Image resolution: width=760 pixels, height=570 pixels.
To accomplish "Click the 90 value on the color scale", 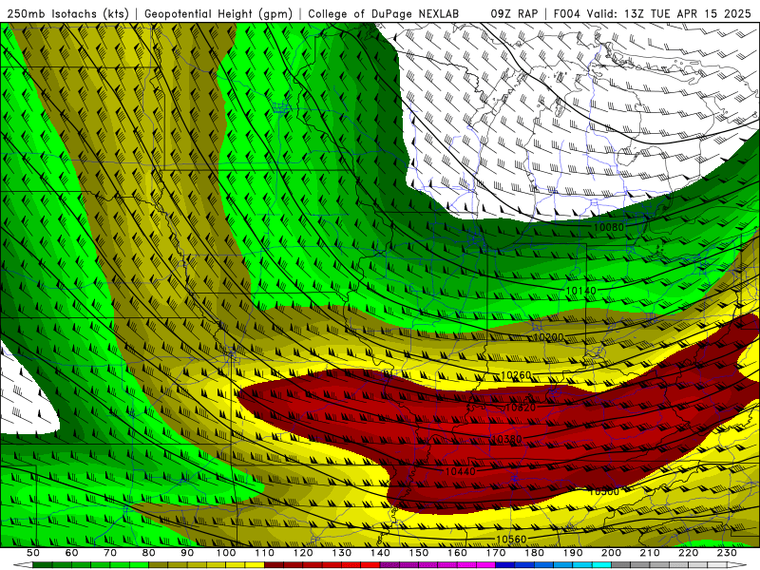I will 187,553.
